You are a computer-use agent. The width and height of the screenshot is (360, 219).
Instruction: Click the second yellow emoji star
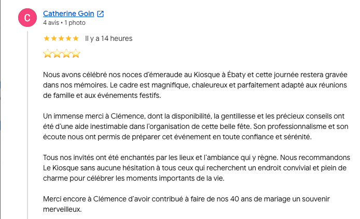tap(57, 54)
